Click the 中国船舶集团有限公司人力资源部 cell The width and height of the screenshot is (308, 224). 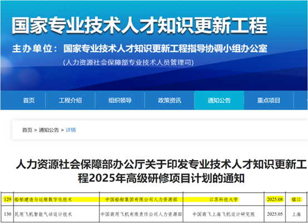[141, 199]
